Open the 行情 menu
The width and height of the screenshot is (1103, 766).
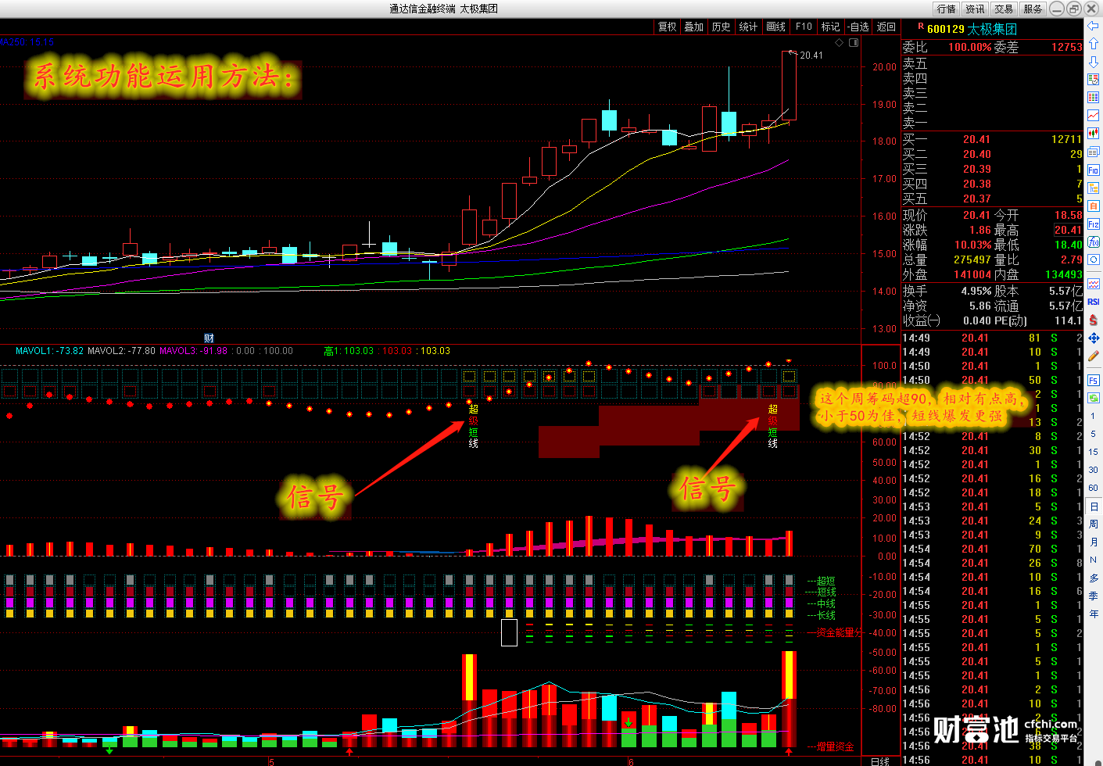point(947,9)
